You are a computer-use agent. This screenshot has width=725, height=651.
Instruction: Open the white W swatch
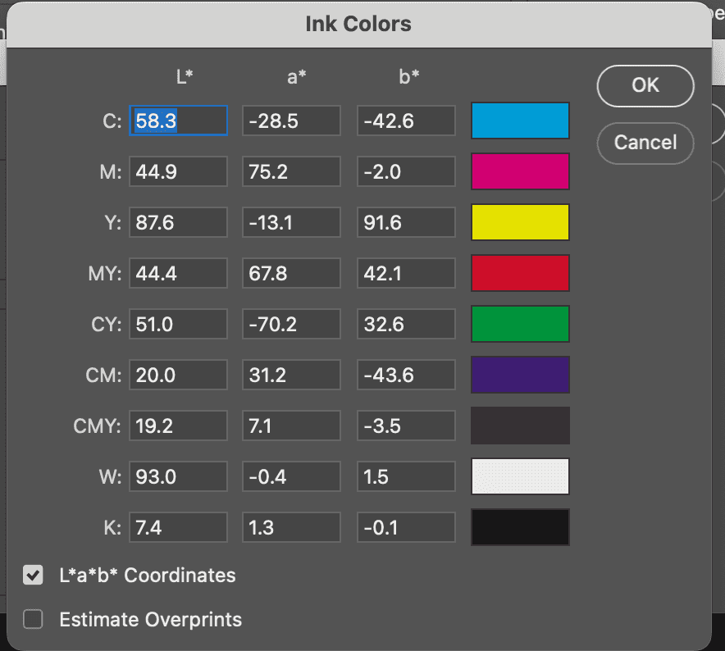point(520,476)
